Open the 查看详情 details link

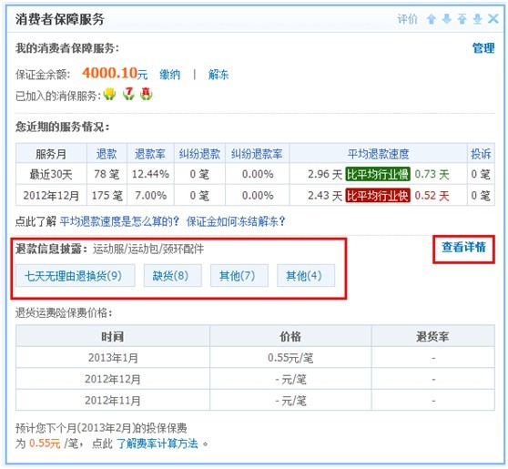pos(463,247)
